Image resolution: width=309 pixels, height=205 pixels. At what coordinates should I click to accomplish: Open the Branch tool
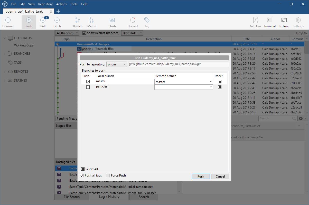tap(78, 22)
